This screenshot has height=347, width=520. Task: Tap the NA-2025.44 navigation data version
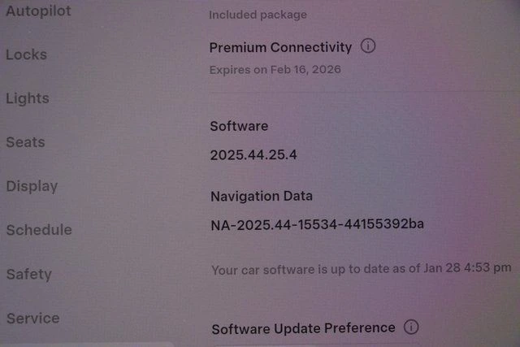tap(318, 223)
